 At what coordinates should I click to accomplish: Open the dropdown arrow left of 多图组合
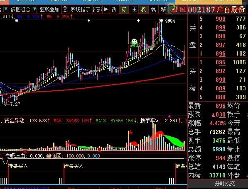click(6, 9)
